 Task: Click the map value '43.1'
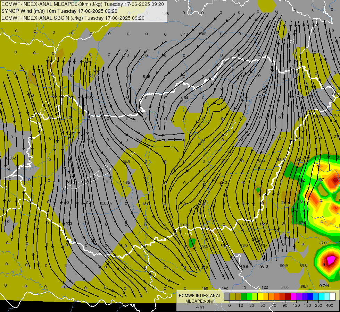(280, 139)
